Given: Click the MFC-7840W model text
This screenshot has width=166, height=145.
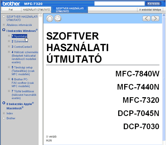Looking at the screenshot, I should click(137, 74).
